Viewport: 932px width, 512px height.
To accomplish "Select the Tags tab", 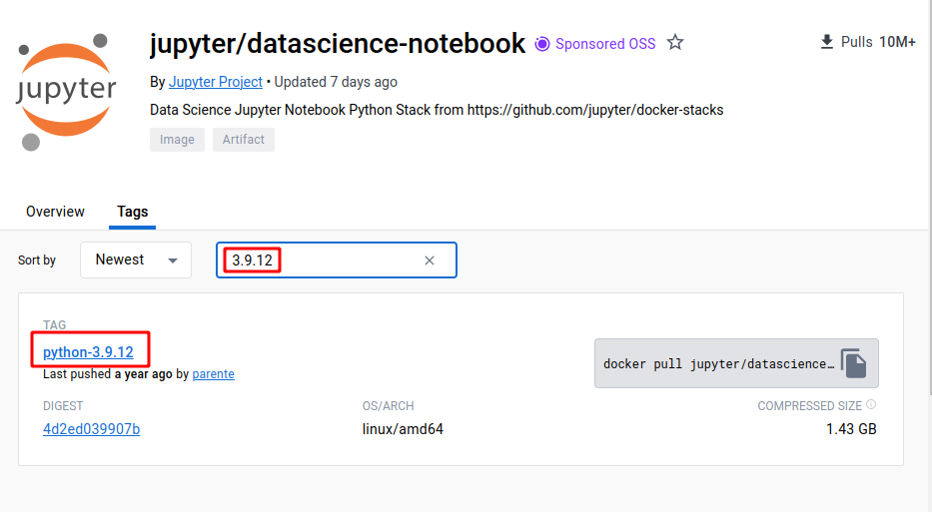I will 132,212.
